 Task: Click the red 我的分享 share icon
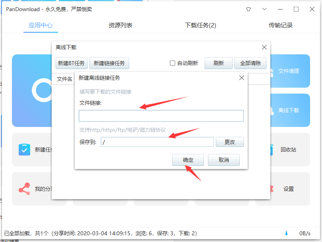coord(24,189)
